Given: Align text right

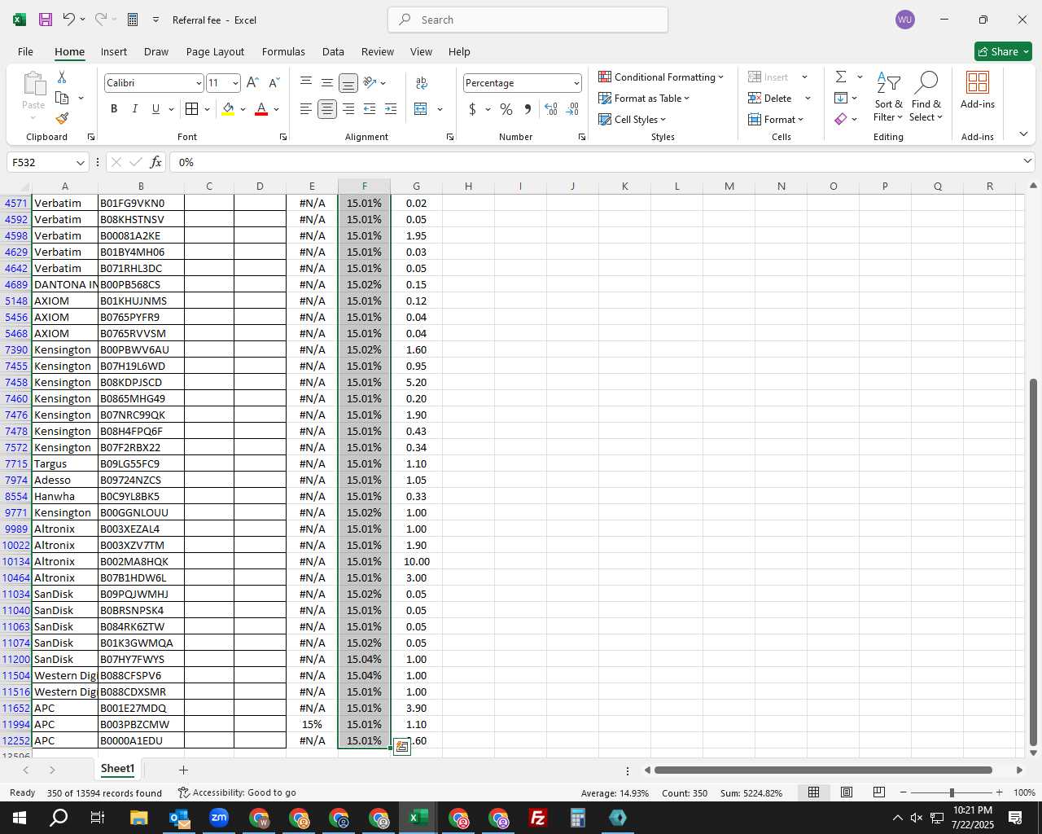Looking at the screenshot, I should pyautogui.click(x=348, y=109).
